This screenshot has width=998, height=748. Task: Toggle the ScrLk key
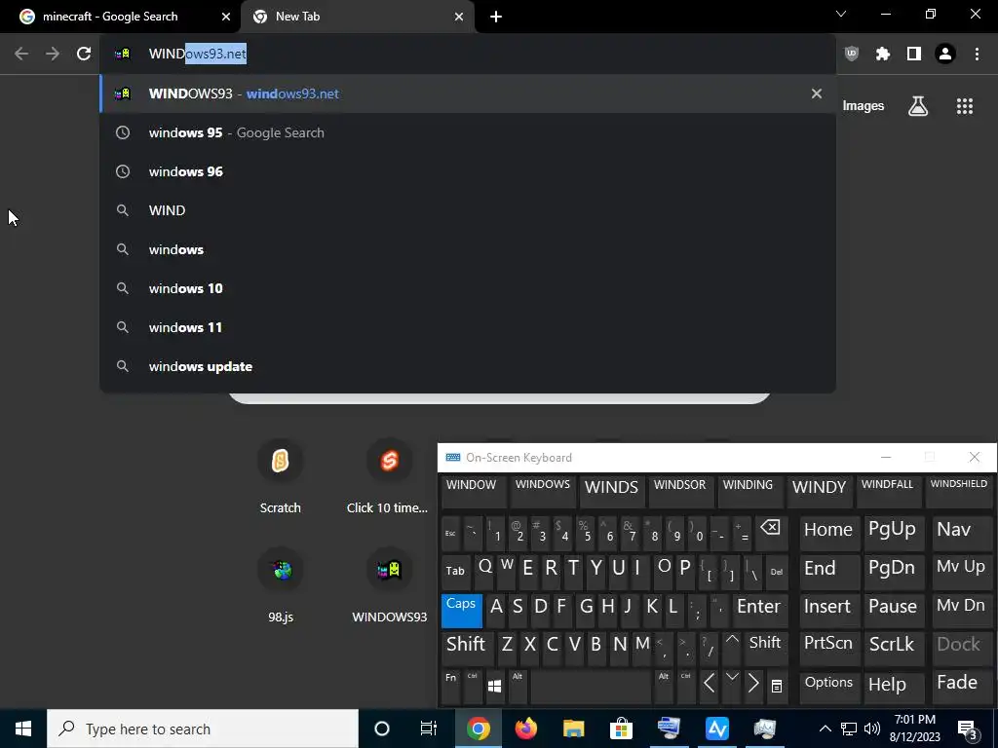click(x=892, y=648)
